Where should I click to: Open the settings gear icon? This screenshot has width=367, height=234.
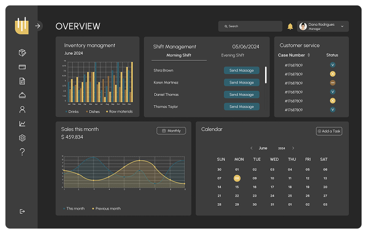tap(22, 138)
